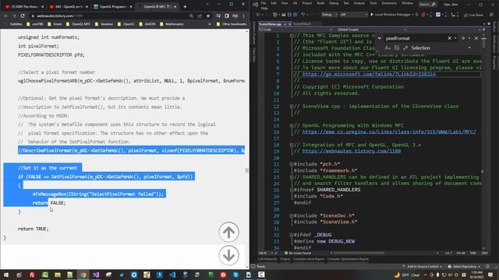This screenshot has width=499, height=280.
Task: Collapse the comment region at line 15
Action: click(x=292, y=125)
